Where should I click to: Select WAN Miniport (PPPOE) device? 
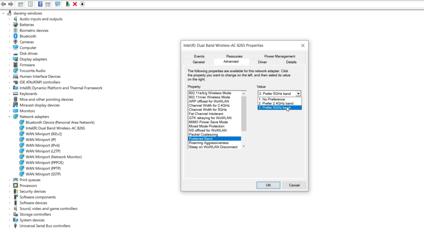(45, 163)
